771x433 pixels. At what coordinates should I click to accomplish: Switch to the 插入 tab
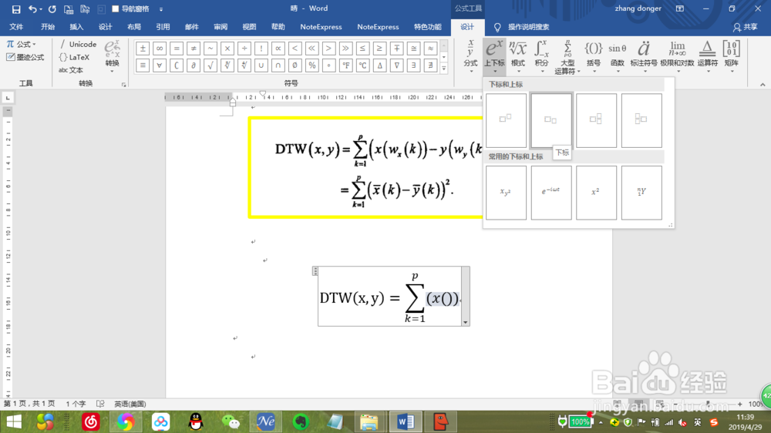(76, 27)
